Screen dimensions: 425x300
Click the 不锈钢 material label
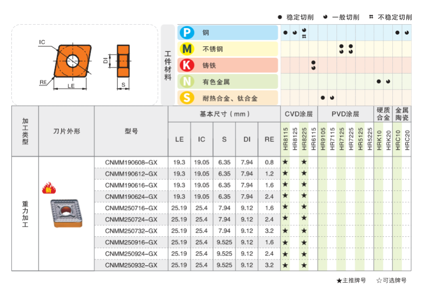[x=213, y=49]
